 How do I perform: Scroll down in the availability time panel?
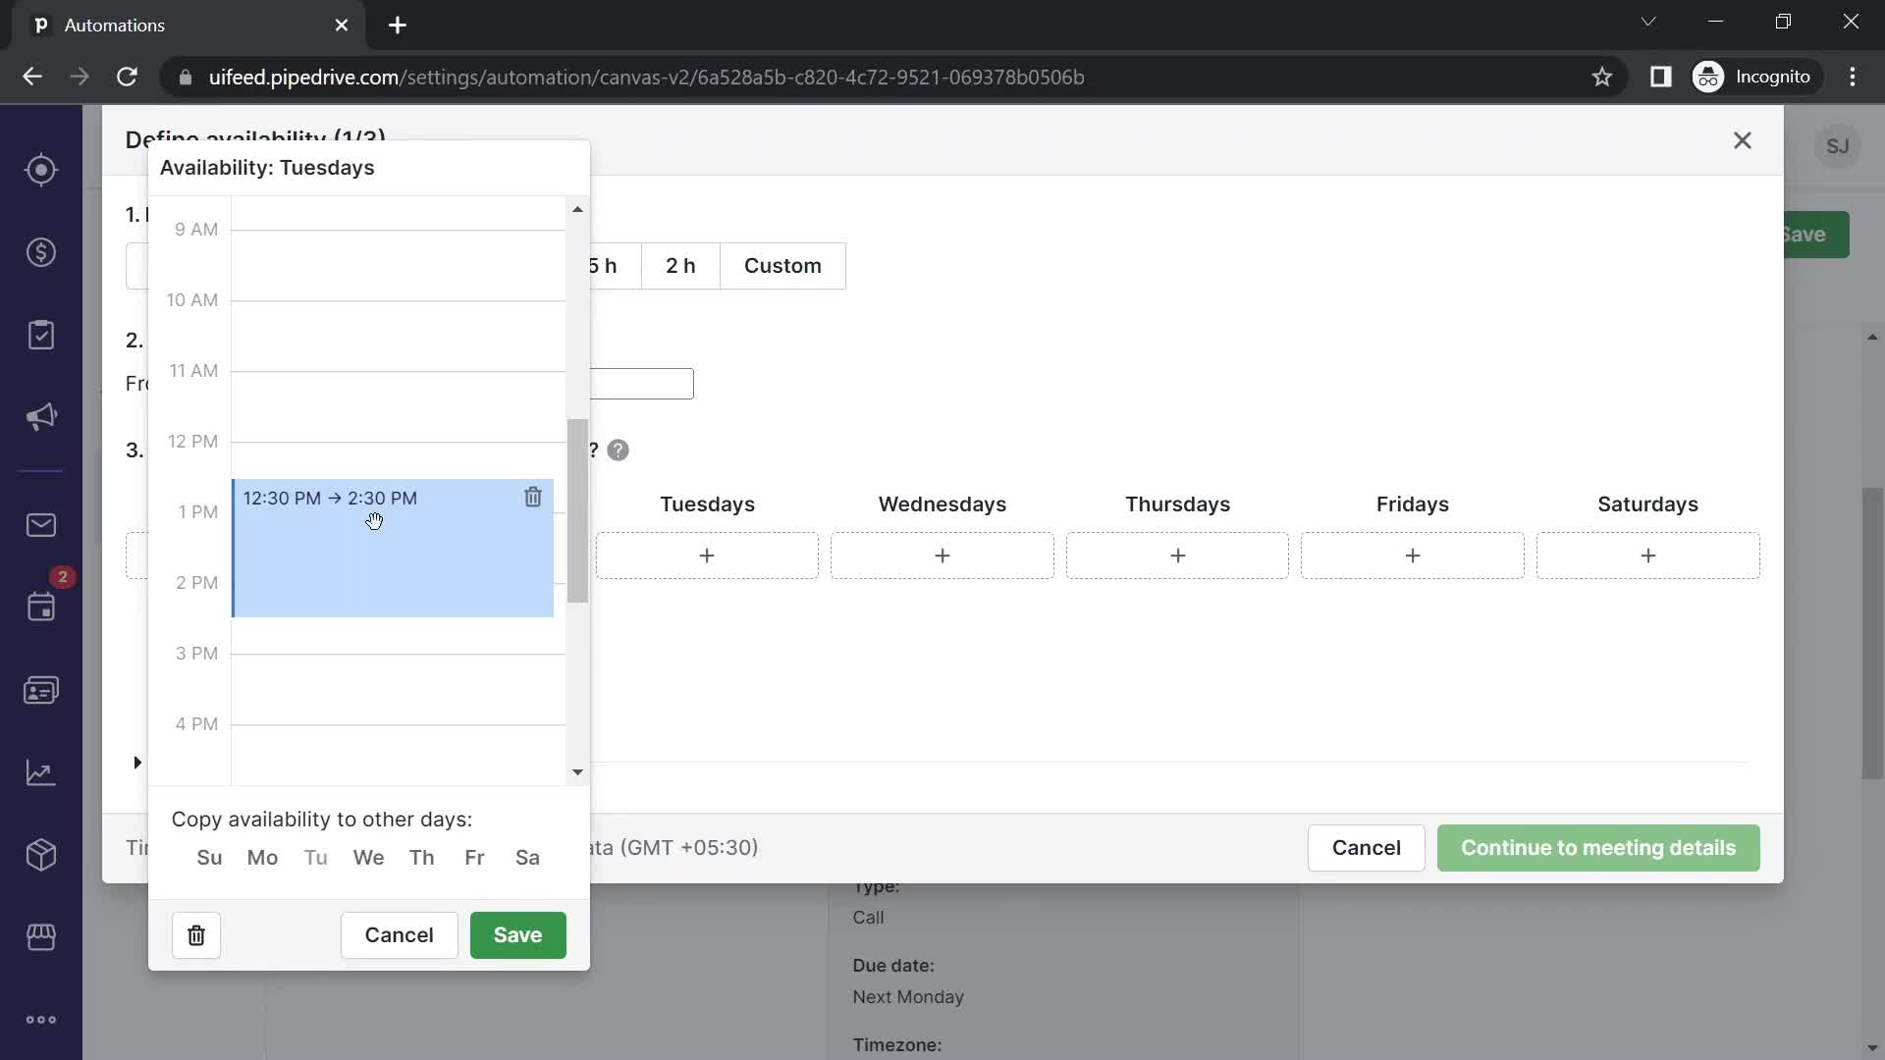click(x=576, y=772)
